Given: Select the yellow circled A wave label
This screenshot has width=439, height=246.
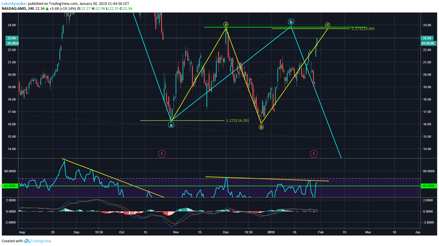Looking at the screenshot, I should point(226,24).
